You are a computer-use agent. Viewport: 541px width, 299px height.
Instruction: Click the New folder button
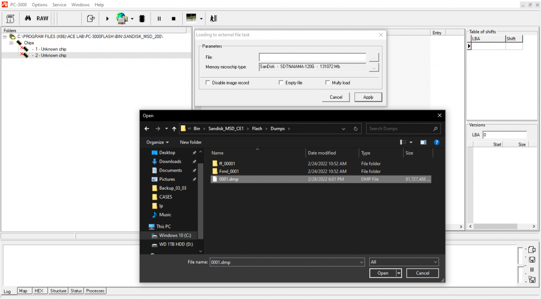(191, 142)
